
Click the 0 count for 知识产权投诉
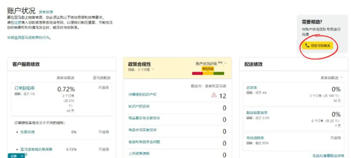pyautogui.click(x=224, y=108)
